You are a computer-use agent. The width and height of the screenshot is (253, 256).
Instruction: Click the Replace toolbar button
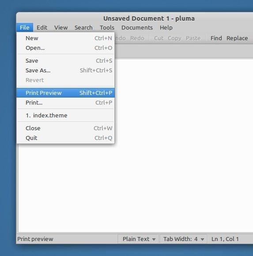point(237,38)
